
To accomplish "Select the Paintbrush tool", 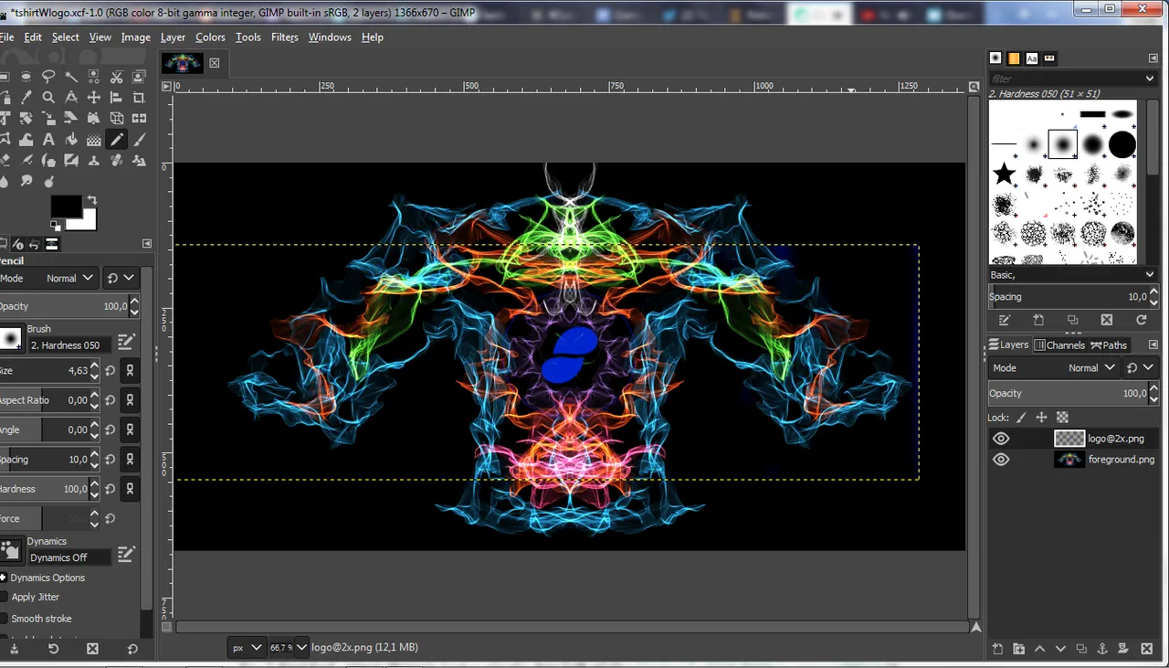I will [139, 140].
